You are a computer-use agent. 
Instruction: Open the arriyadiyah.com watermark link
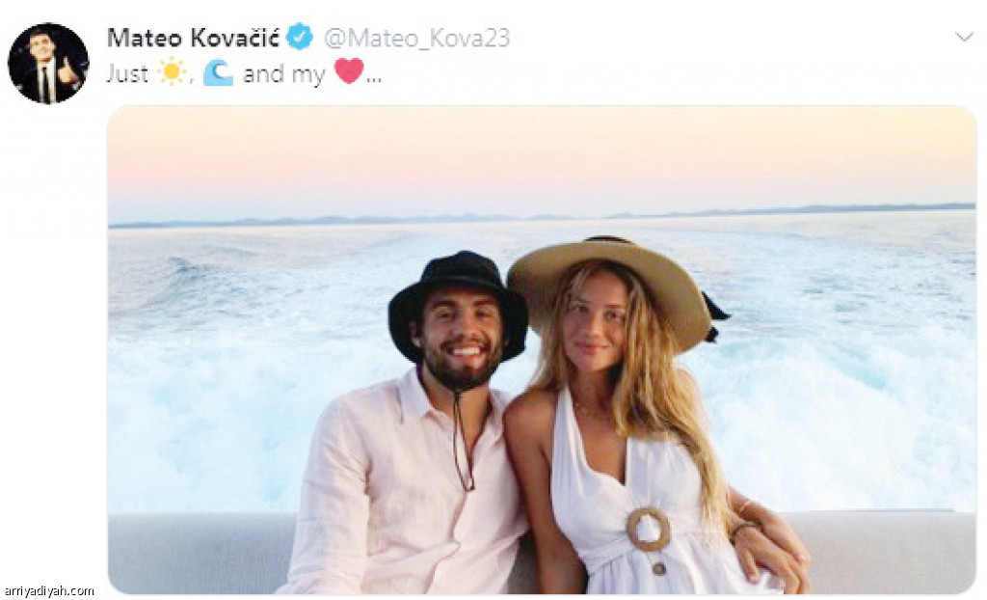(48, 591)
